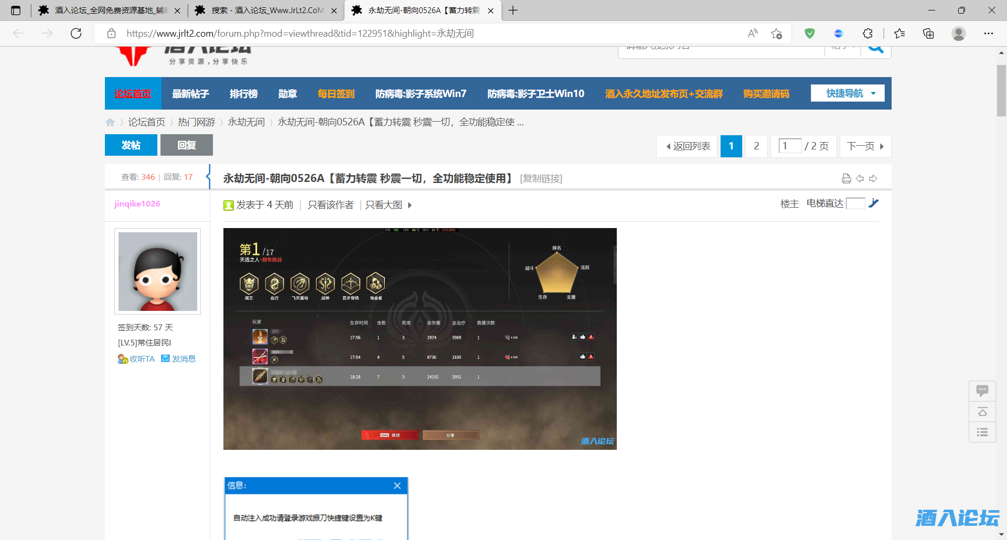Viewport: 1007px width, 540px height.
Task: Reload the page with refresh icon
Action: 76,34
